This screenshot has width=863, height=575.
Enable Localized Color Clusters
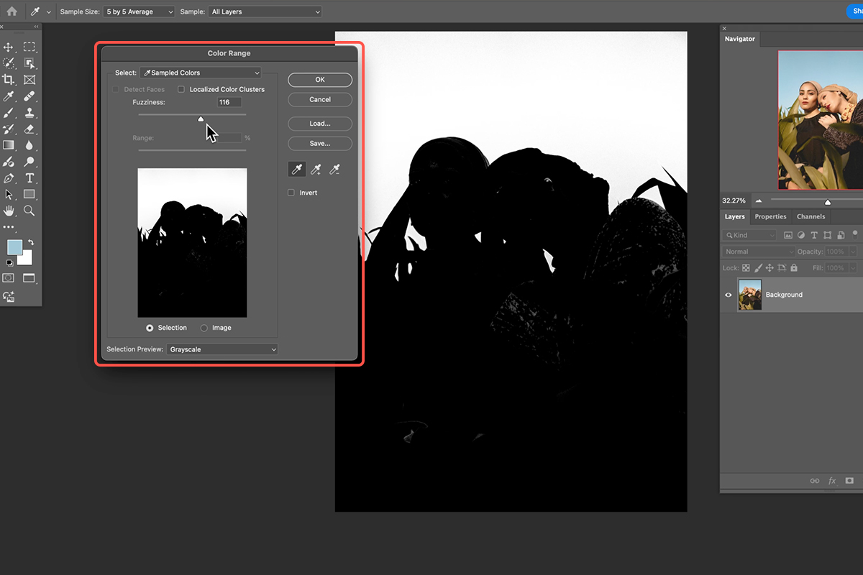[181, 88]
